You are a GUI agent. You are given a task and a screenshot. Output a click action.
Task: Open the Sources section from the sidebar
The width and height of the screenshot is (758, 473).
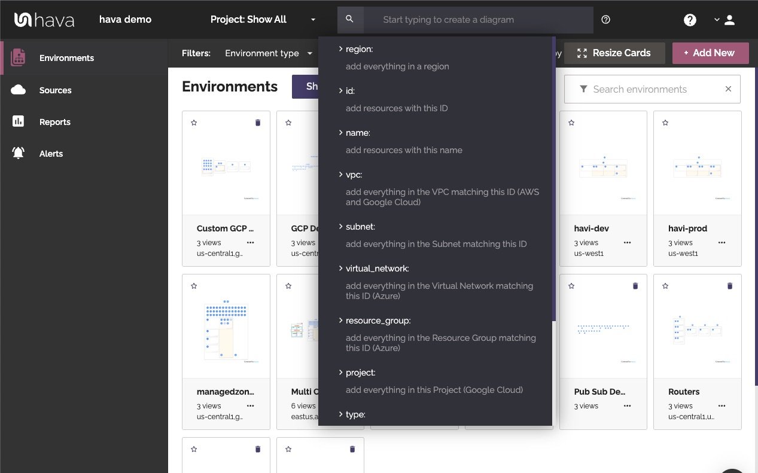[55, 90]
